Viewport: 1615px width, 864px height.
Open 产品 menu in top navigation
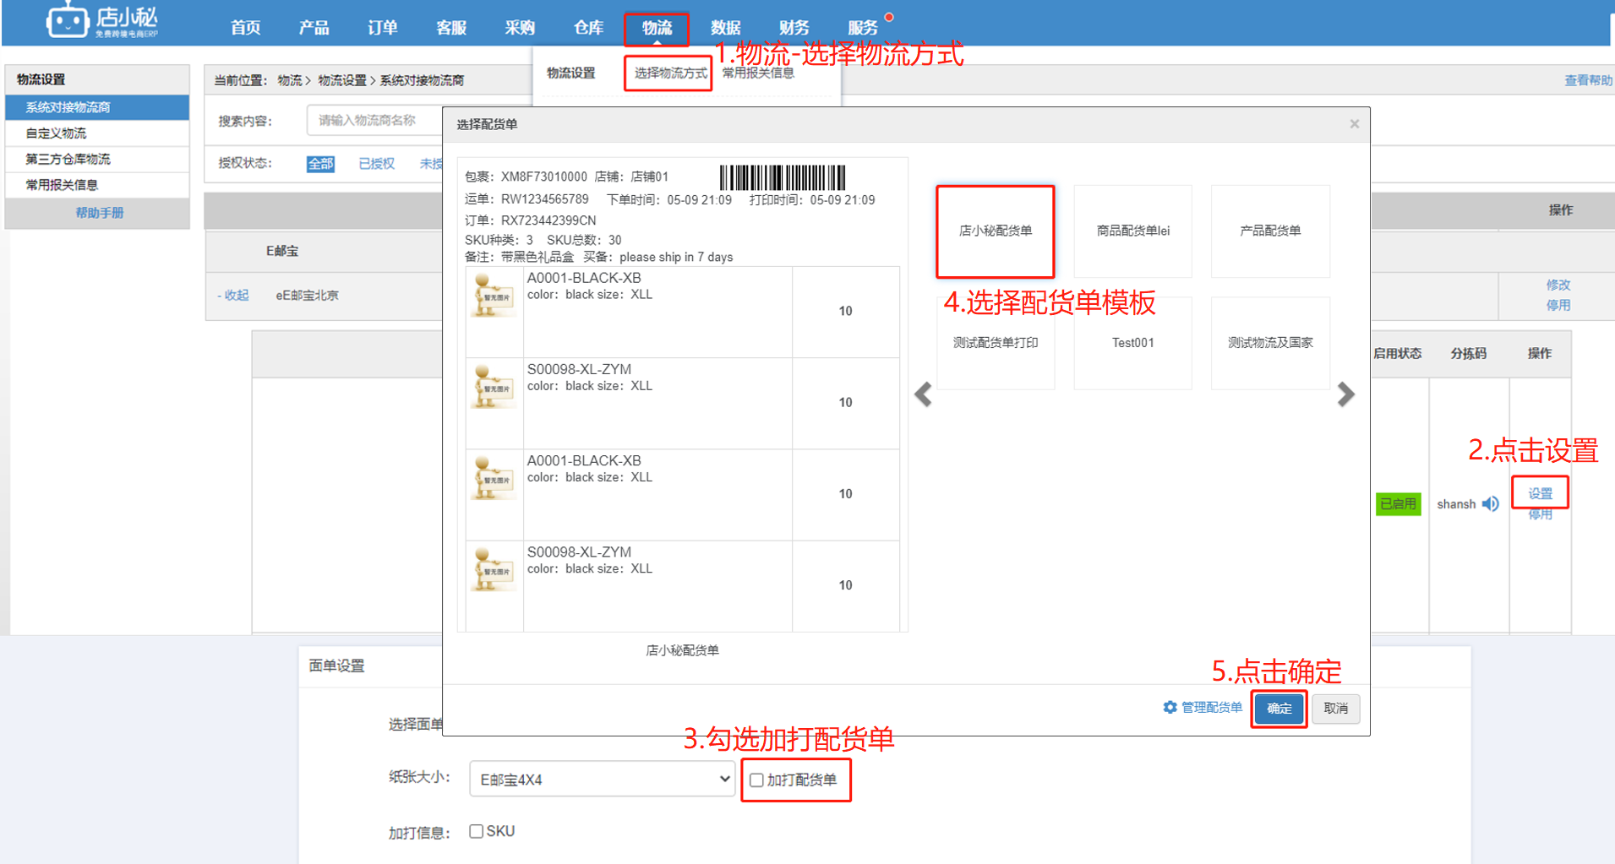(314, 28)
